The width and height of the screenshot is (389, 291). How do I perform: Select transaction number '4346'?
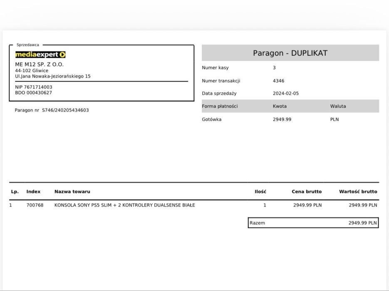278,81
